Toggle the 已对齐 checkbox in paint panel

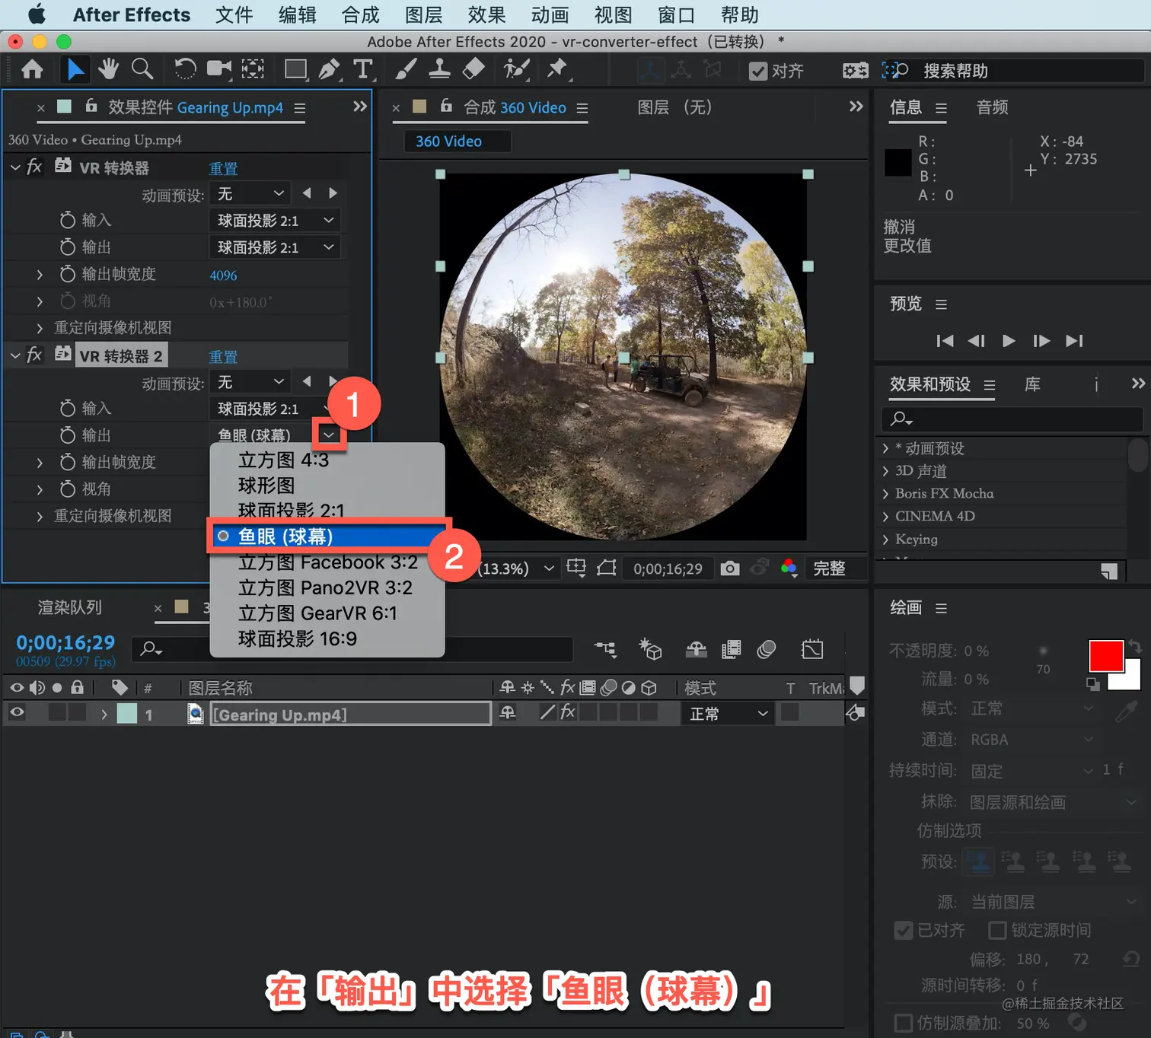tap(904, 930)
